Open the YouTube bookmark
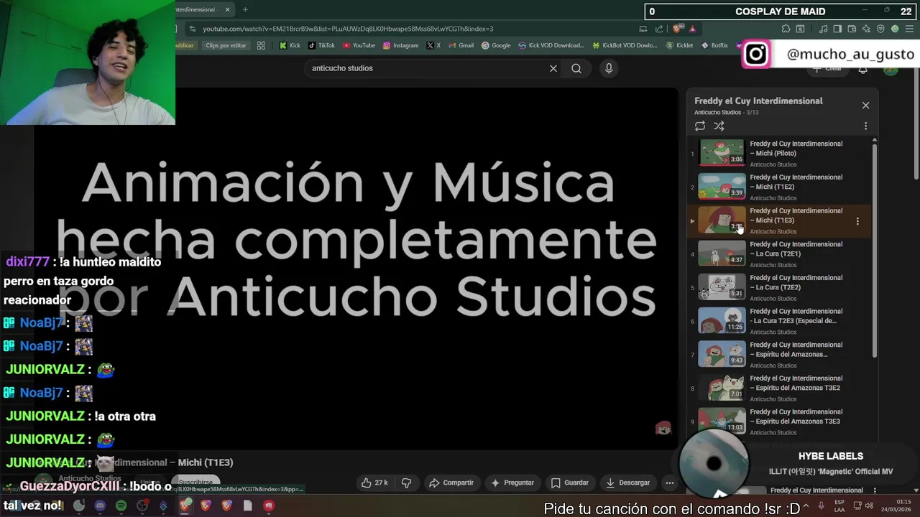 (359, 45)
